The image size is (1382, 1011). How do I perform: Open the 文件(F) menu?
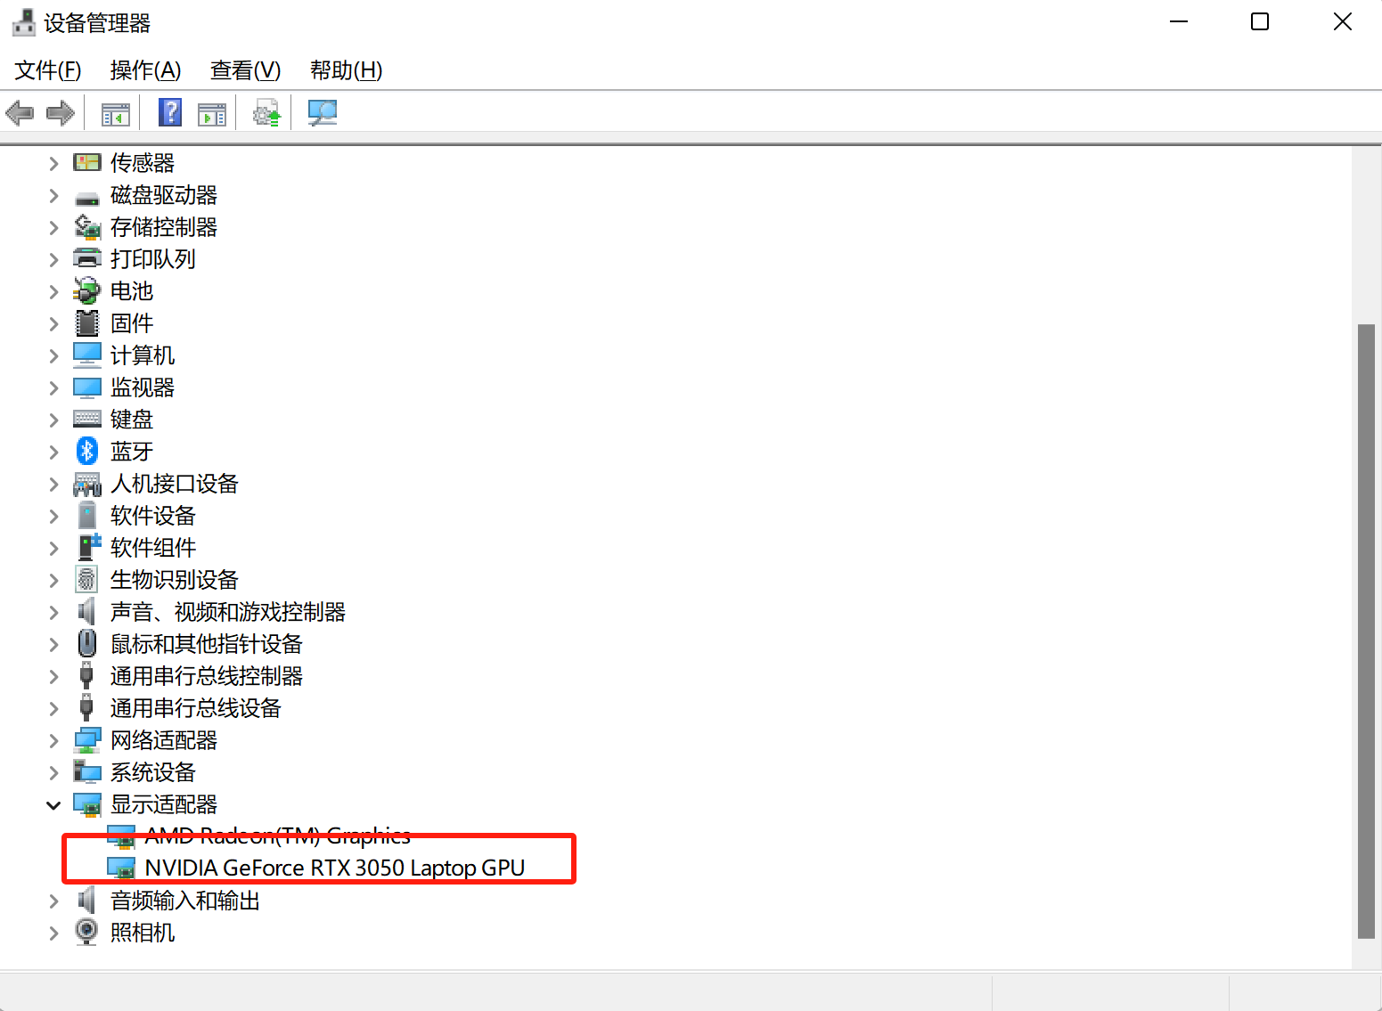coord(48,69)
